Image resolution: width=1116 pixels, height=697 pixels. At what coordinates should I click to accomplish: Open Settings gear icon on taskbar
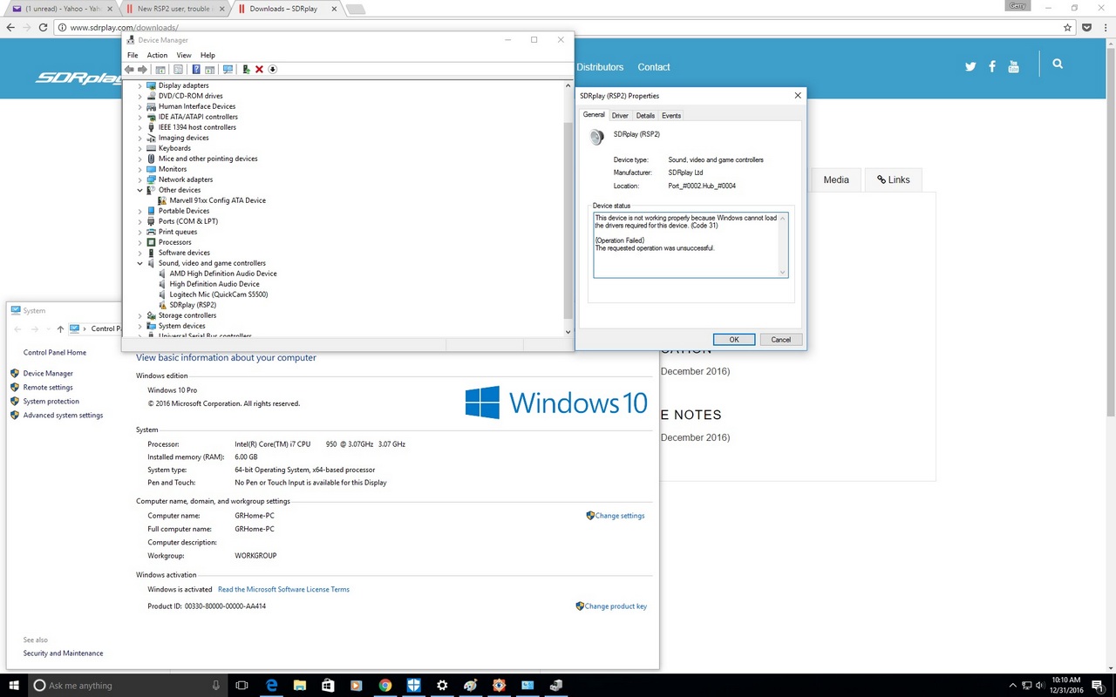[x=442, y=686]
